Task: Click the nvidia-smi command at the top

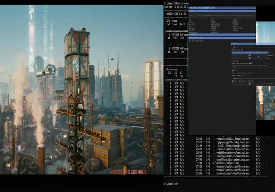Action: [183, 3]
